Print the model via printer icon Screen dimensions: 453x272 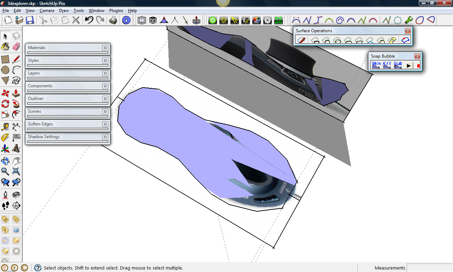tap(113, 20)
